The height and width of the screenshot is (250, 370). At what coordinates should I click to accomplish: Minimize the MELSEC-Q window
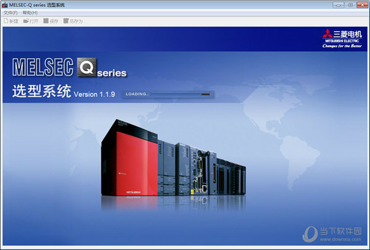pos(338,5)
